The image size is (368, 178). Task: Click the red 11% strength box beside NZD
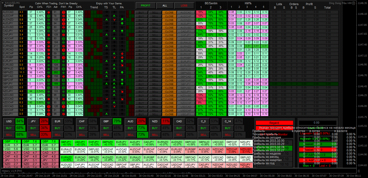[x=166, y=121]
